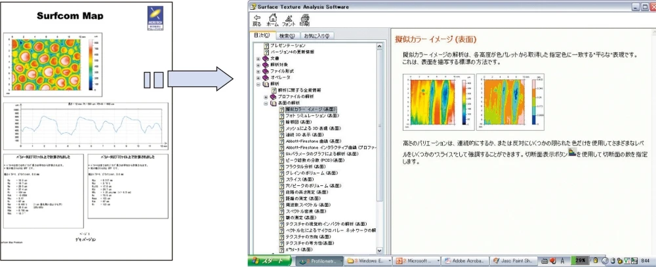Viewport: 656px width, 267px height.
Task: Switch to the 検索 search tab
Action: click(287, 36)
